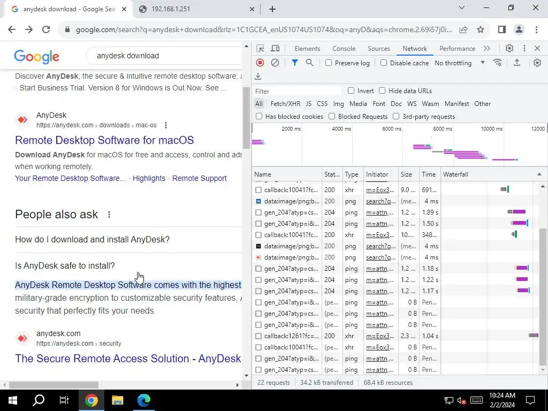
Task: Enable Preserve log checkbox
Action: 329,63
